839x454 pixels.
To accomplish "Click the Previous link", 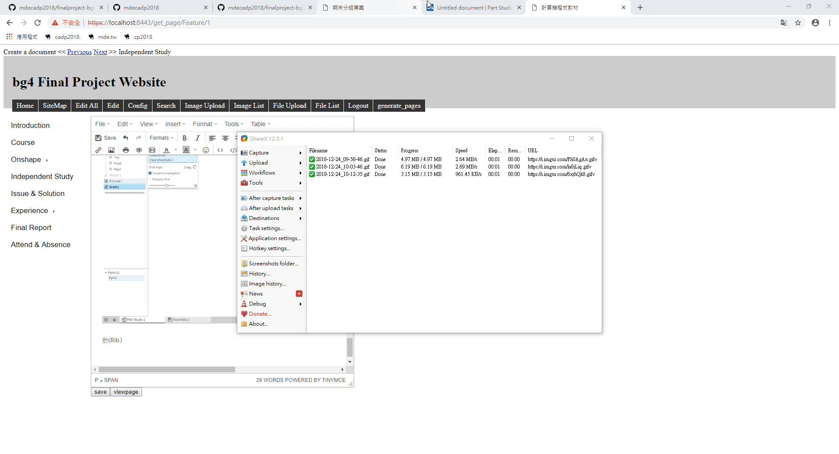I will [x=80, y=52].
